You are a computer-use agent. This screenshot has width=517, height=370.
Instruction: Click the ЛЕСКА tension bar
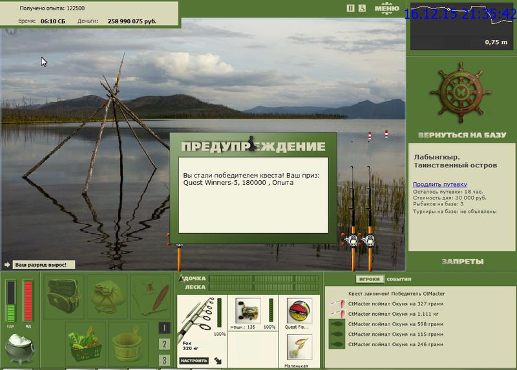[264, 287]
